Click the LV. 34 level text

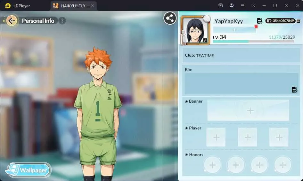219,37
